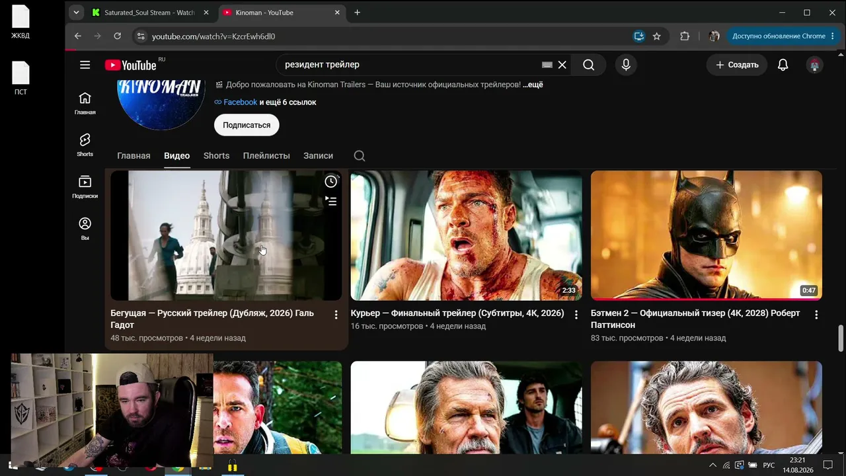Open the Windows notification center

point(827,465)
